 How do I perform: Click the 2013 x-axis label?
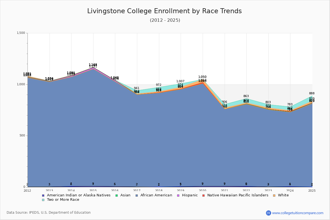coord(49,191)
